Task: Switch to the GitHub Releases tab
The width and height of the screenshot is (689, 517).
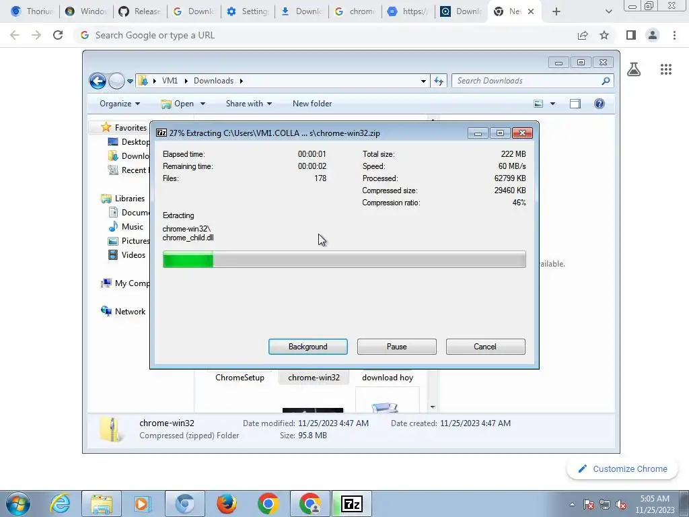Action: 141,11
